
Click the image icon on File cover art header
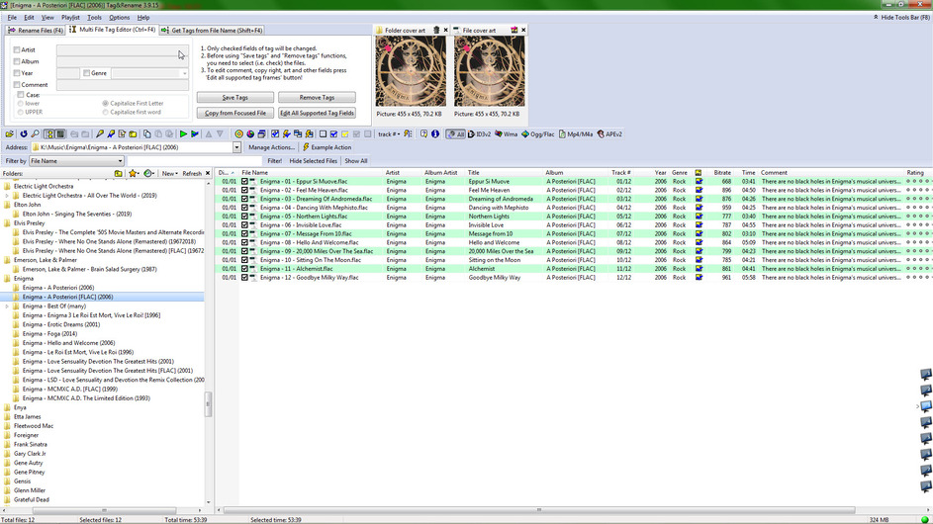click(514, 31)
